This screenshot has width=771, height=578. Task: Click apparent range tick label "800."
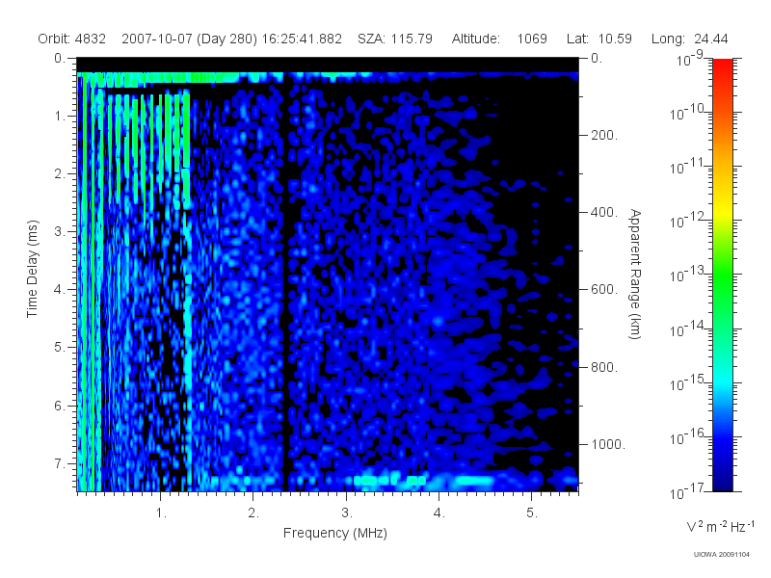click(604, 368)
